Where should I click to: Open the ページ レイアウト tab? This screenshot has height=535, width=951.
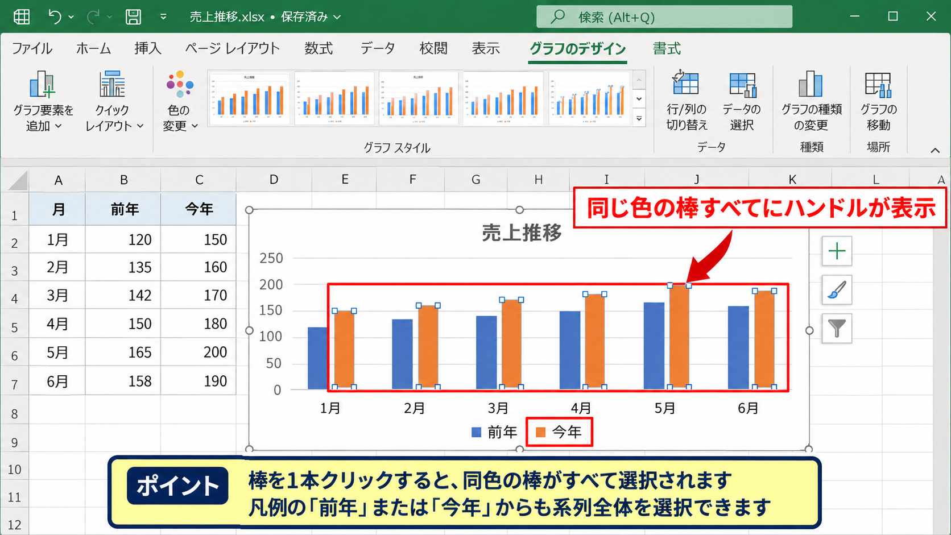[232, 48]
